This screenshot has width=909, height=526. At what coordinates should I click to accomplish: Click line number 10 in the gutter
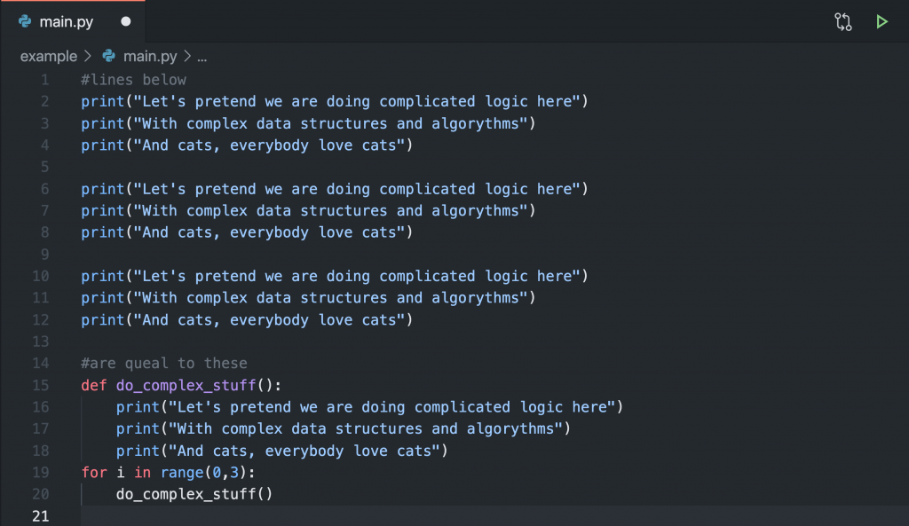point(41,276)
